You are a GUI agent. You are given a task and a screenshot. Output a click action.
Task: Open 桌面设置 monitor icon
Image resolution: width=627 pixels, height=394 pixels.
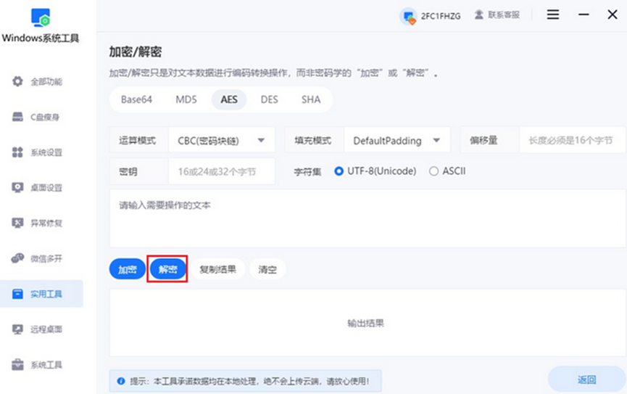pos(18,187)
